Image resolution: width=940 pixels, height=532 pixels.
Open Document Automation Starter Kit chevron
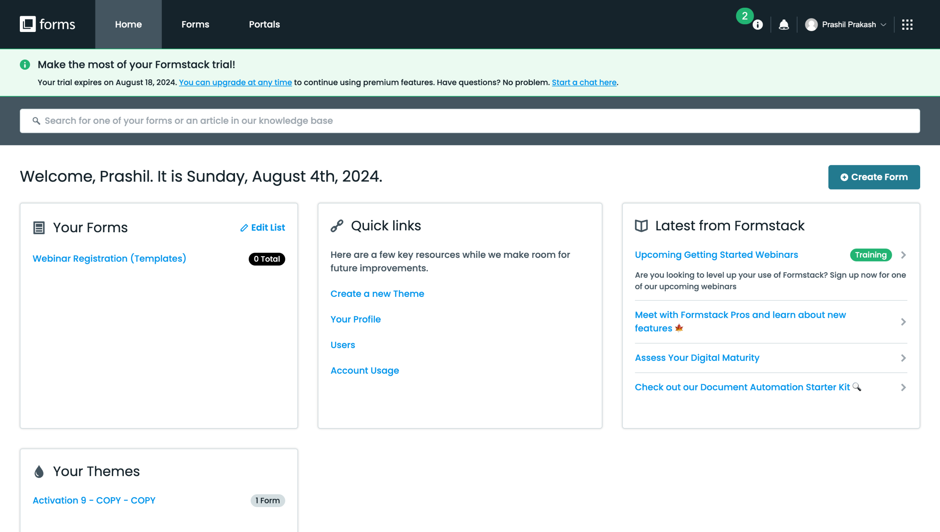pos(903,388)
